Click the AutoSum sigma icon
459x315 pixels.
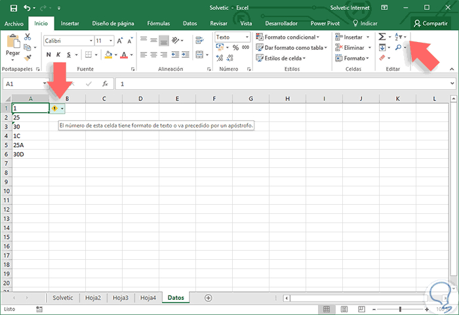pos(382,37)
